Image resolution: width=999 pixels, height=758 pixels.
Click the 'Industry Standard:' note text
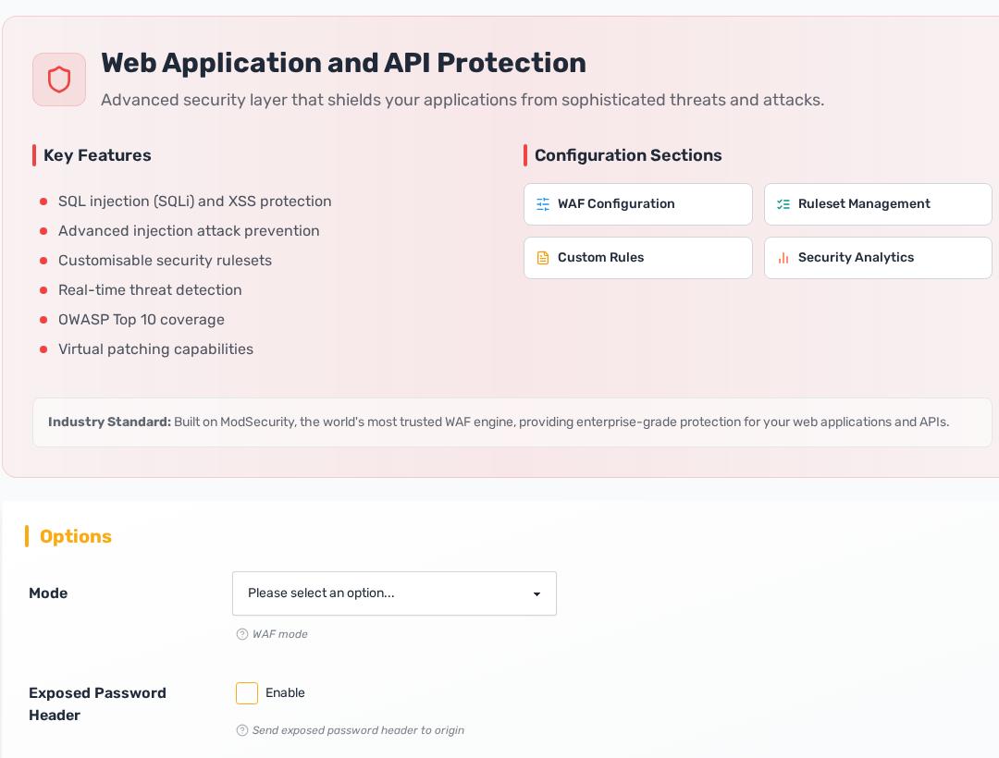click(x=109, y=422)
